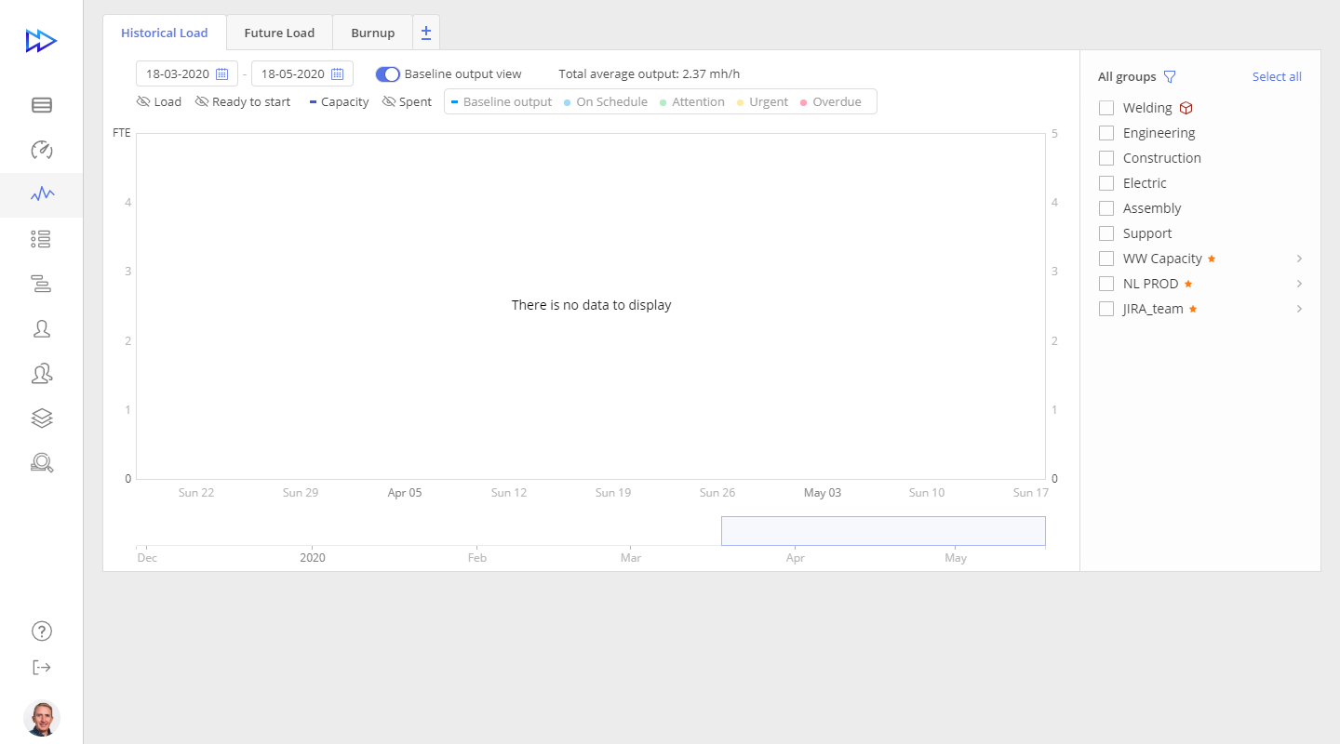Open the Burnup tab

tap(372, 33)
